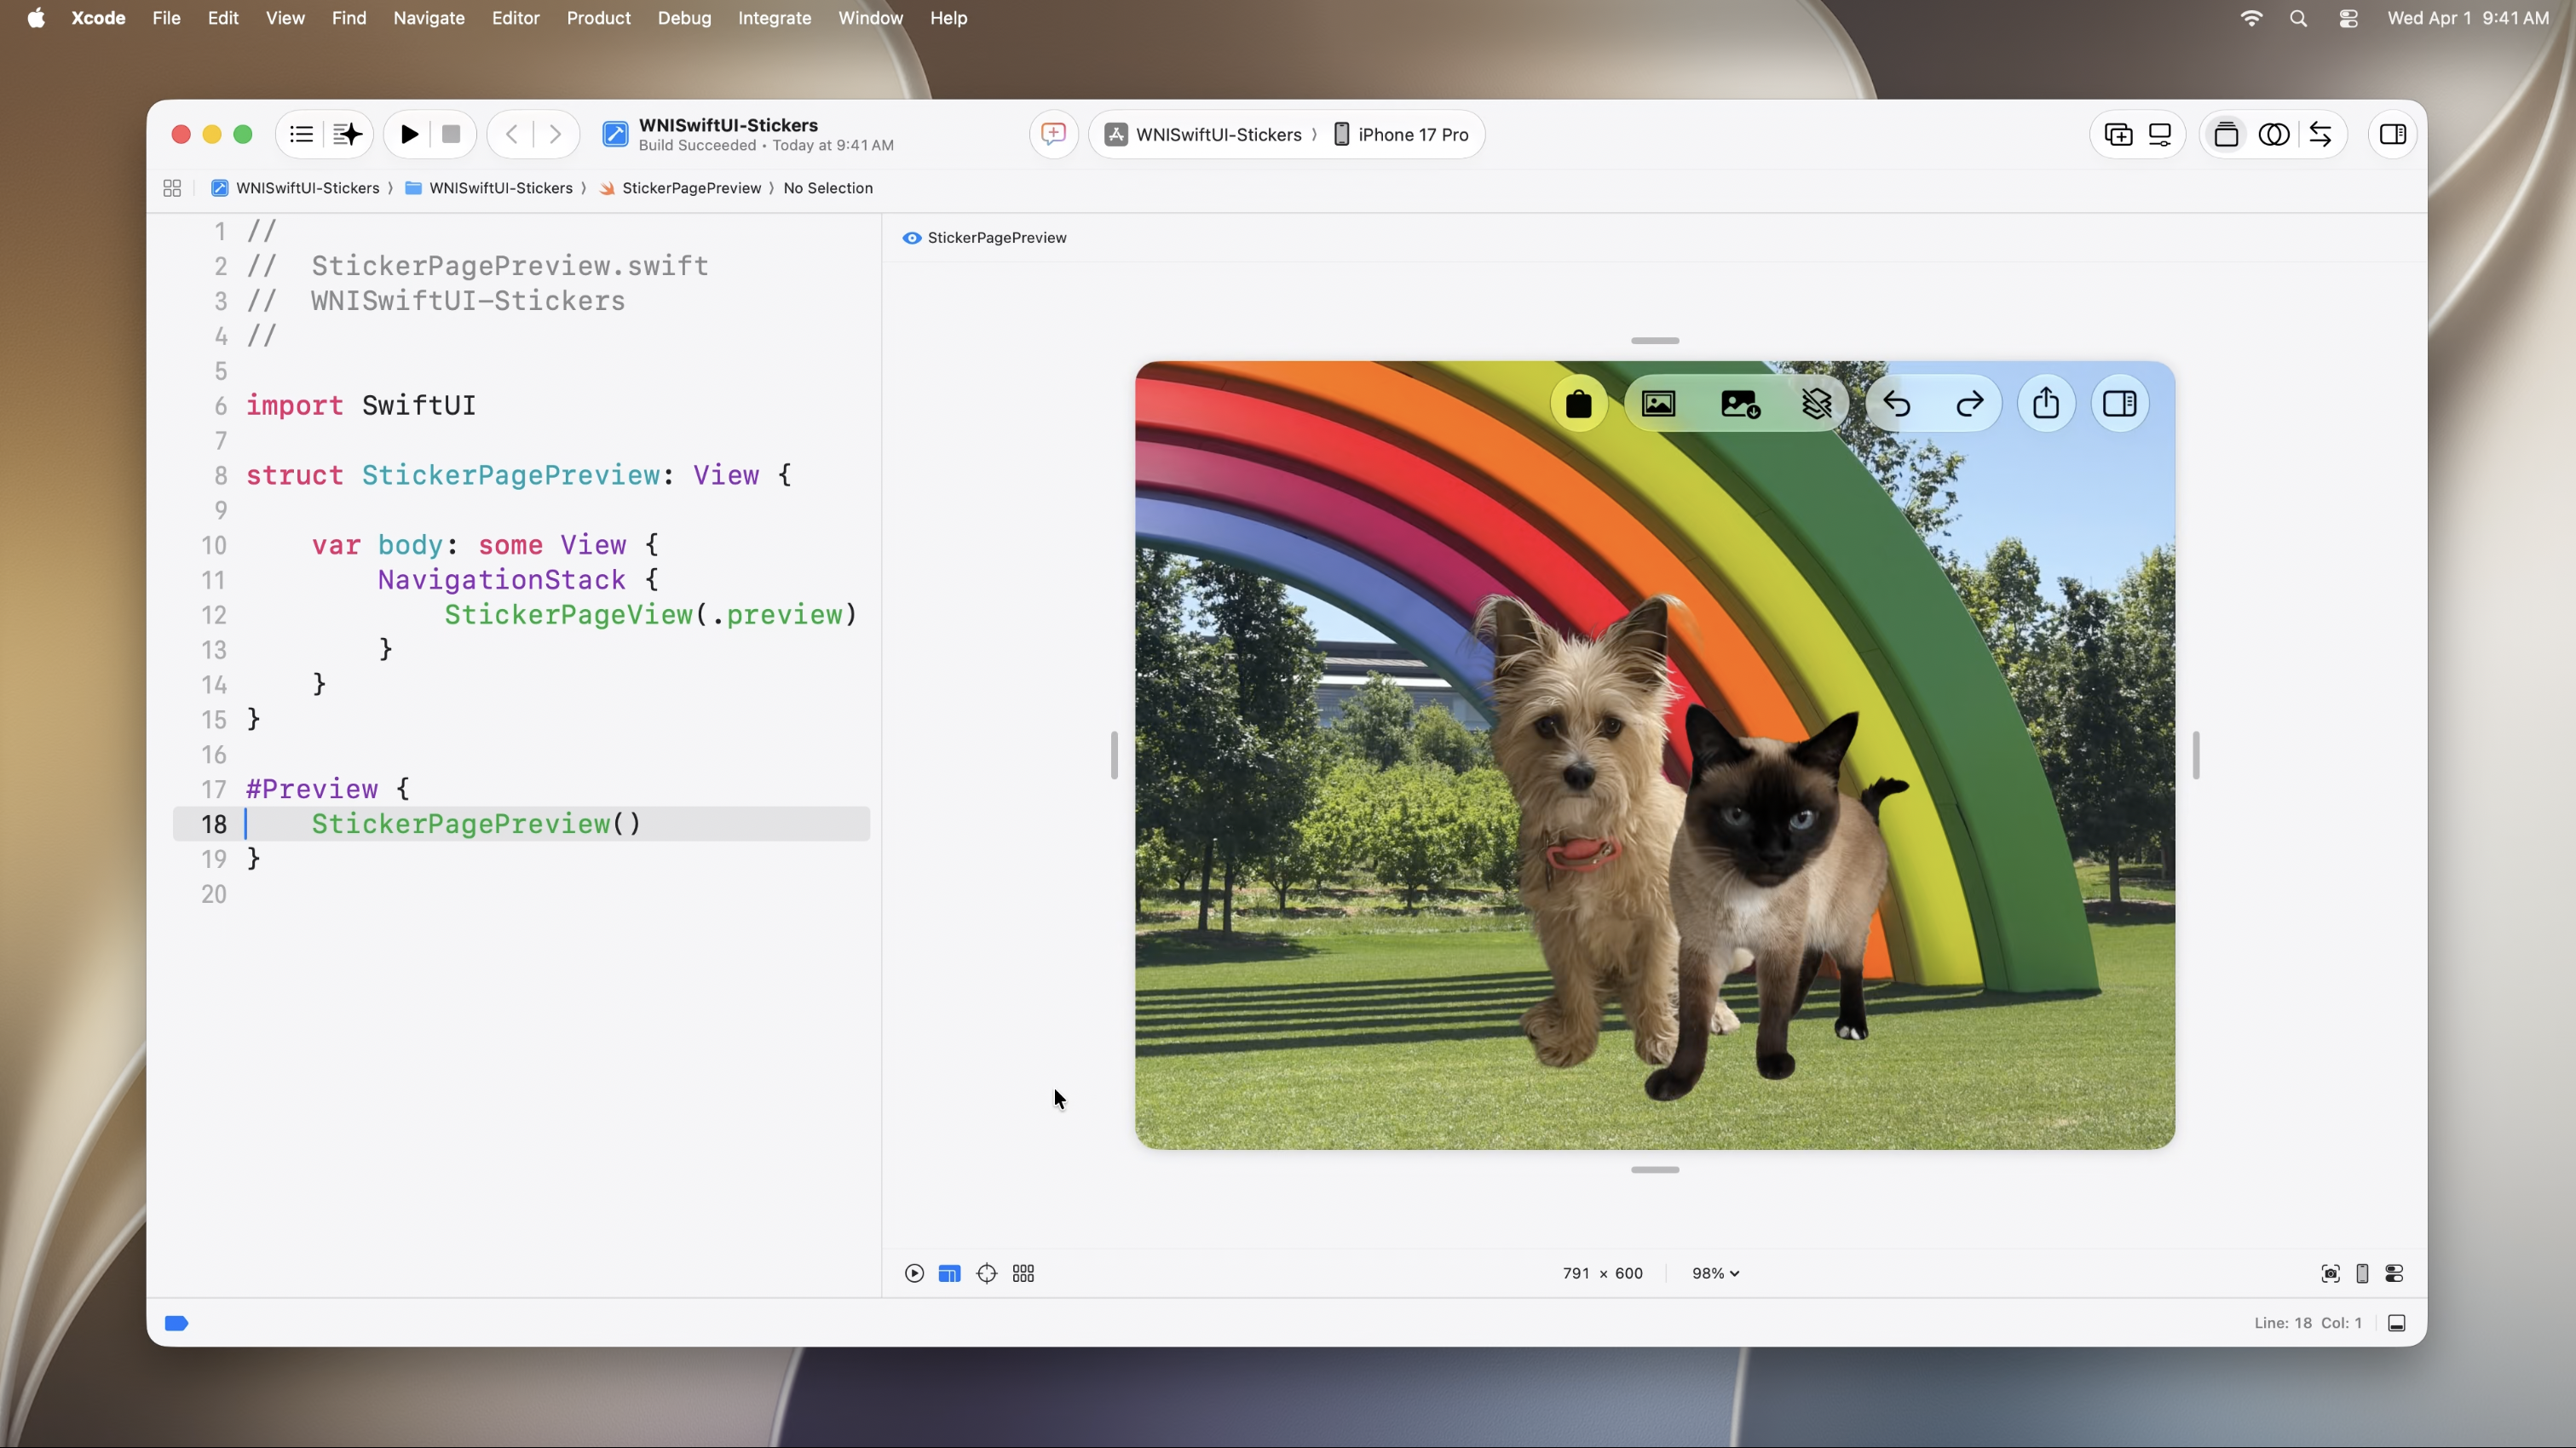
Task: Click the add photo icon in preview
Action: (1740, 404)
